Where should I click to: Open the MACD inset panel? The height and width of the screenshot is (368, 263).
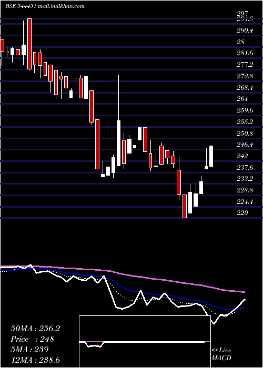pos(145,342)
